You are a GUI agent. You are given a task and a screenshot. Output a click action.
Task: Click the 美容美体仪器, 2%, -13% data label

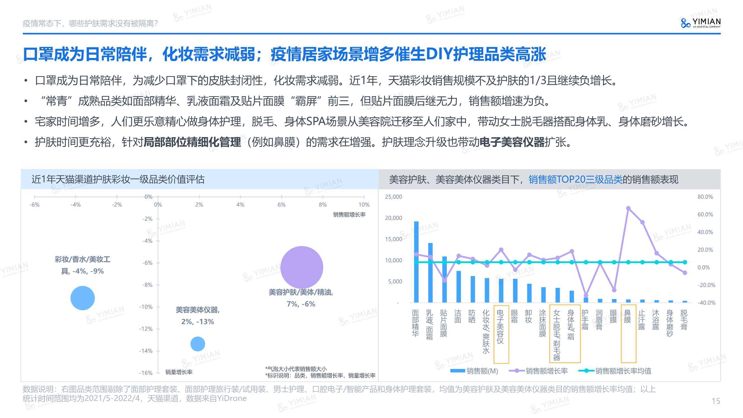point(198,316)
